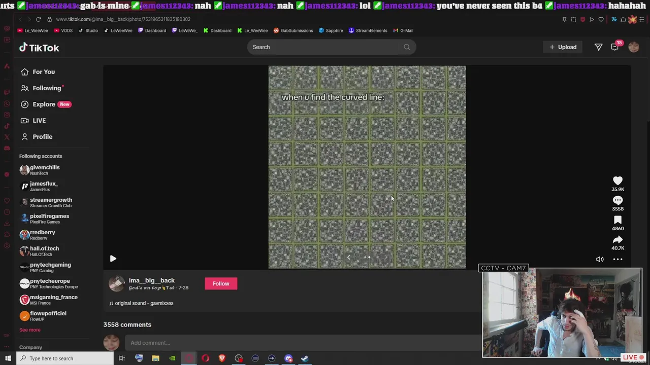Like the photo with the heart icon
650x365 pixels.
[617, 181]
